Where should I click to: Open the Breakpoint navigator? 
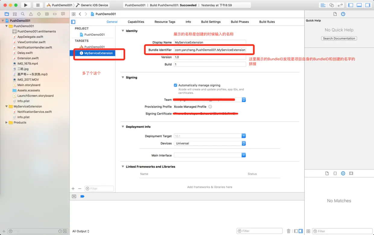(x=55, y=14)
